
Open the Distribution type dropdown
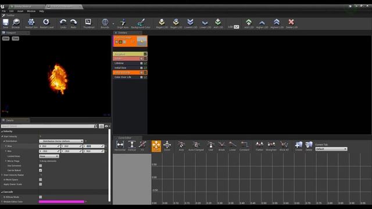coord(61,141)
